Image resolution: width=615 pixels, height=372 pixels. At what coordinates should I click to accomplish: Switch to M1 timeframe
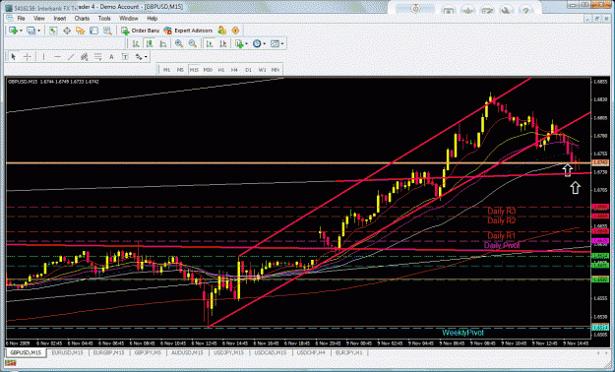click(x=166, y=70)
